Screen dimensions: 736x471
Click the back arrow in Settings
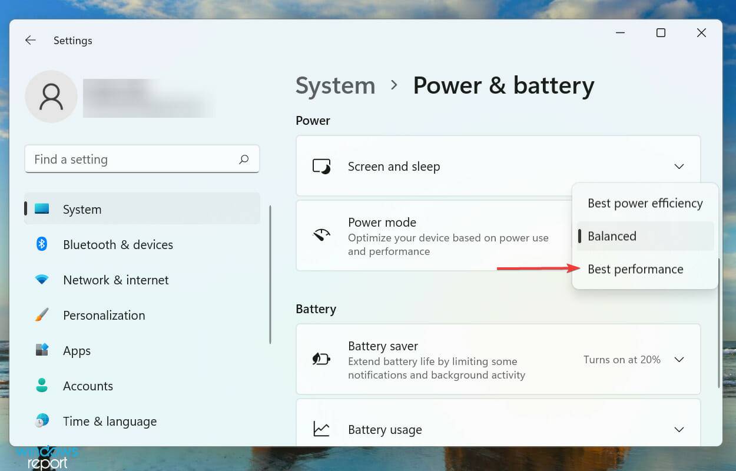point(30,41)
